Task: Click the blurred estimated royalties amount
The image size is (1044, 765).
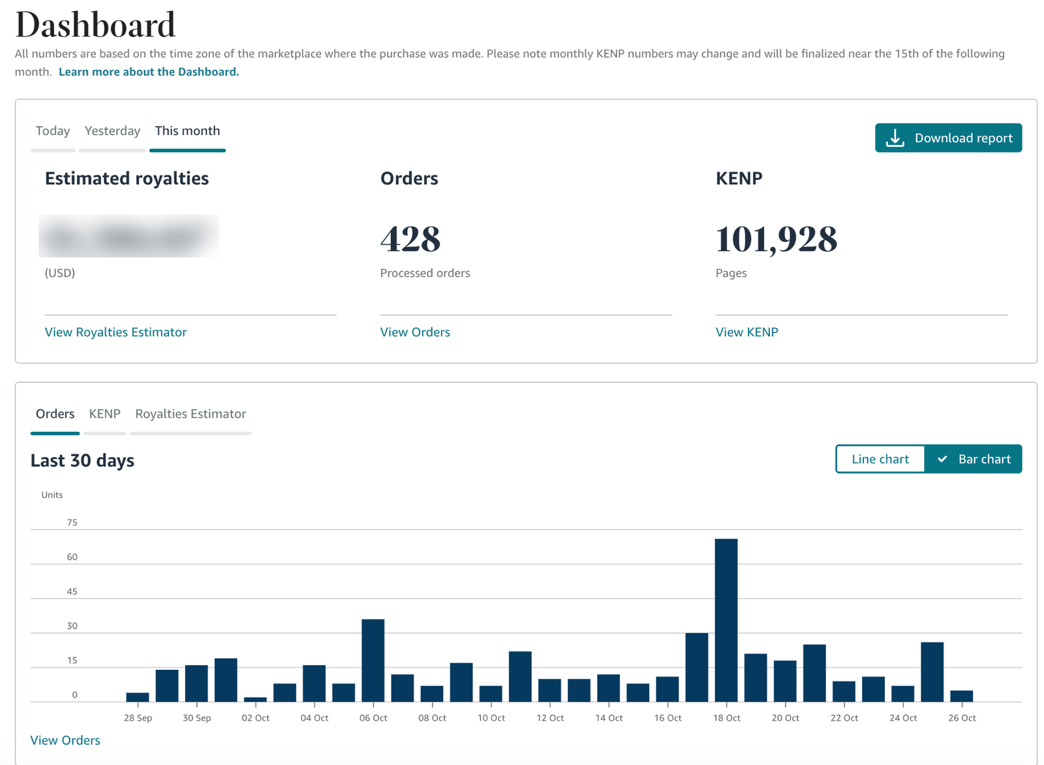Action: (x=129, y=236)
